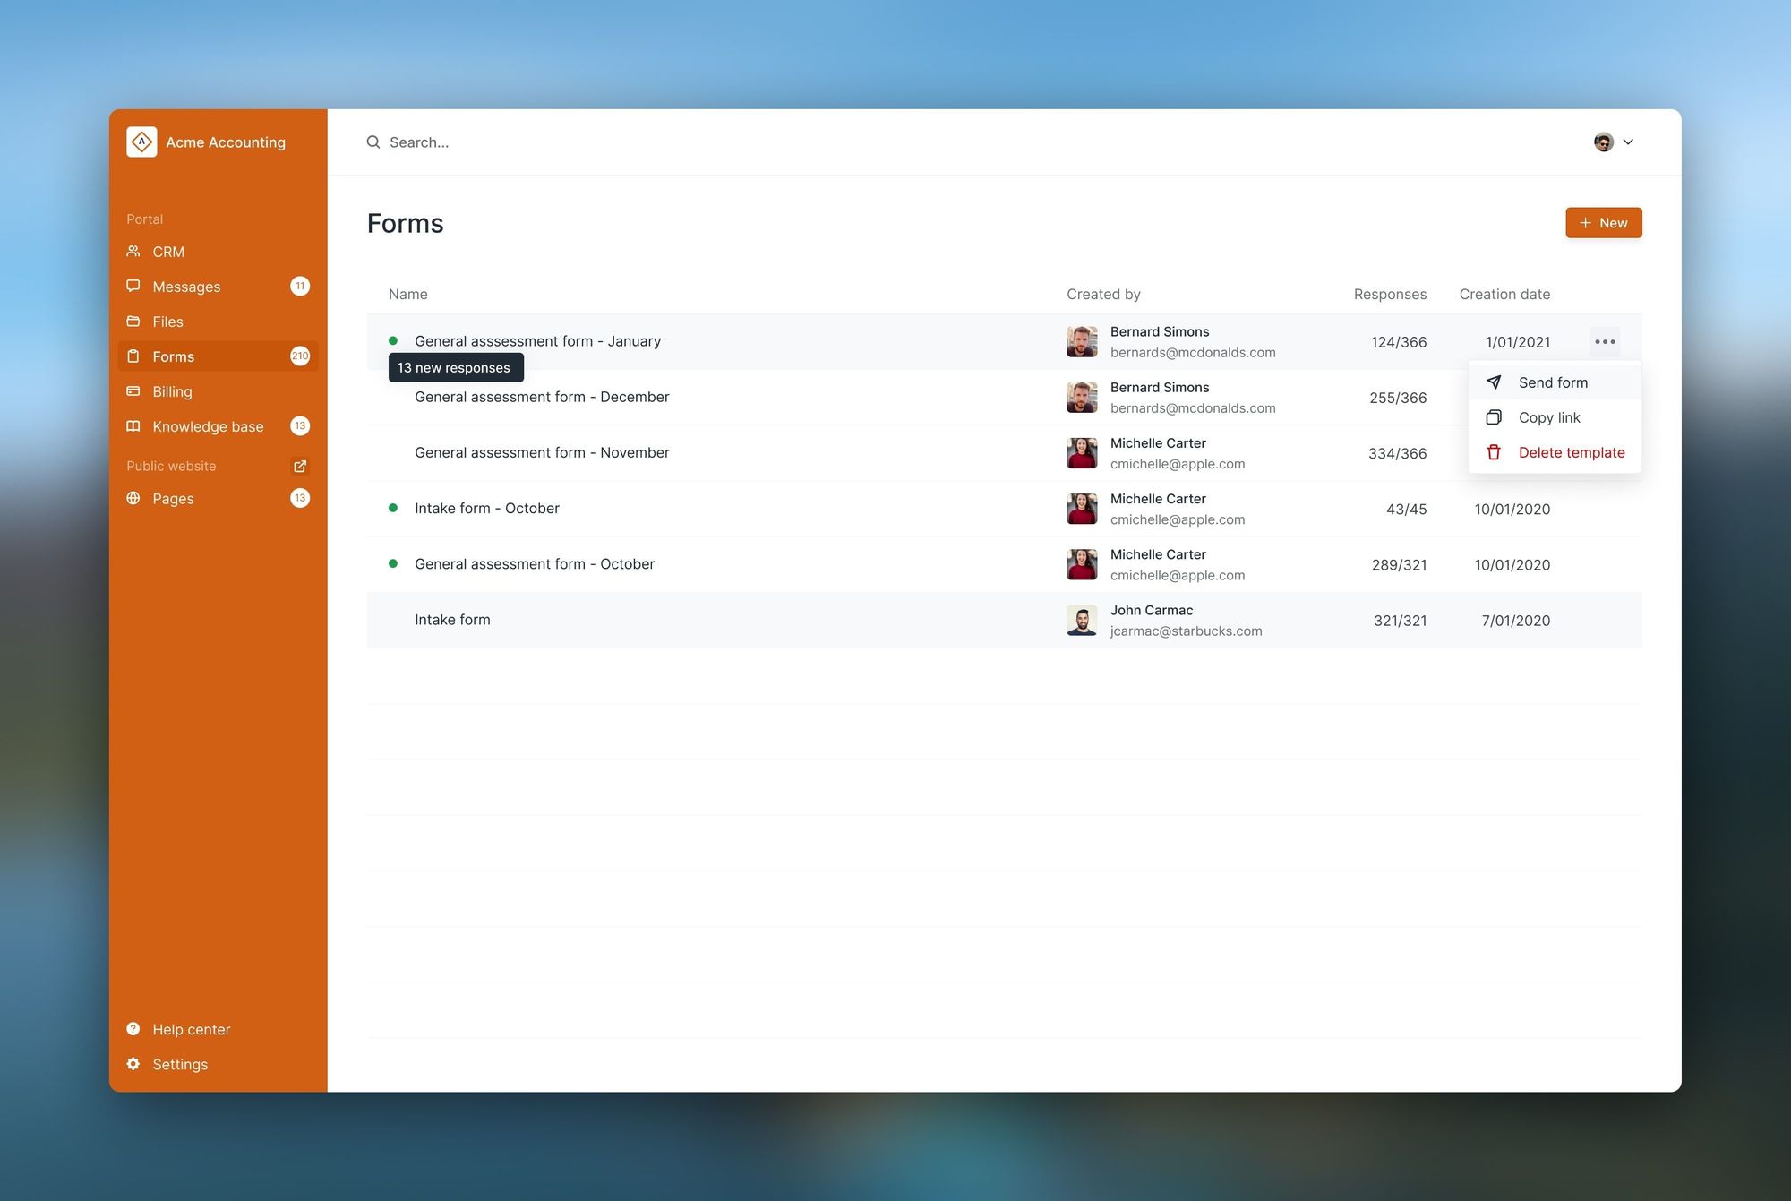
Task: Click John Carmac's avatar thumbnail
Action: tap(1081, 620)
